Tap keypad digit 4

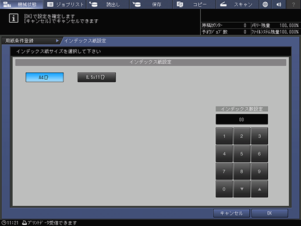click(x=224, y=154)
